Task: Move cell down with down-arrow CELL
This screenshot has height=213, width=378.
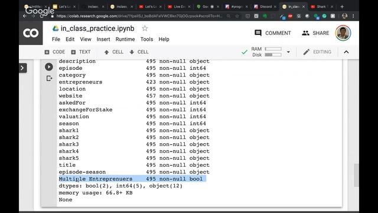Action: click(139, 52)
